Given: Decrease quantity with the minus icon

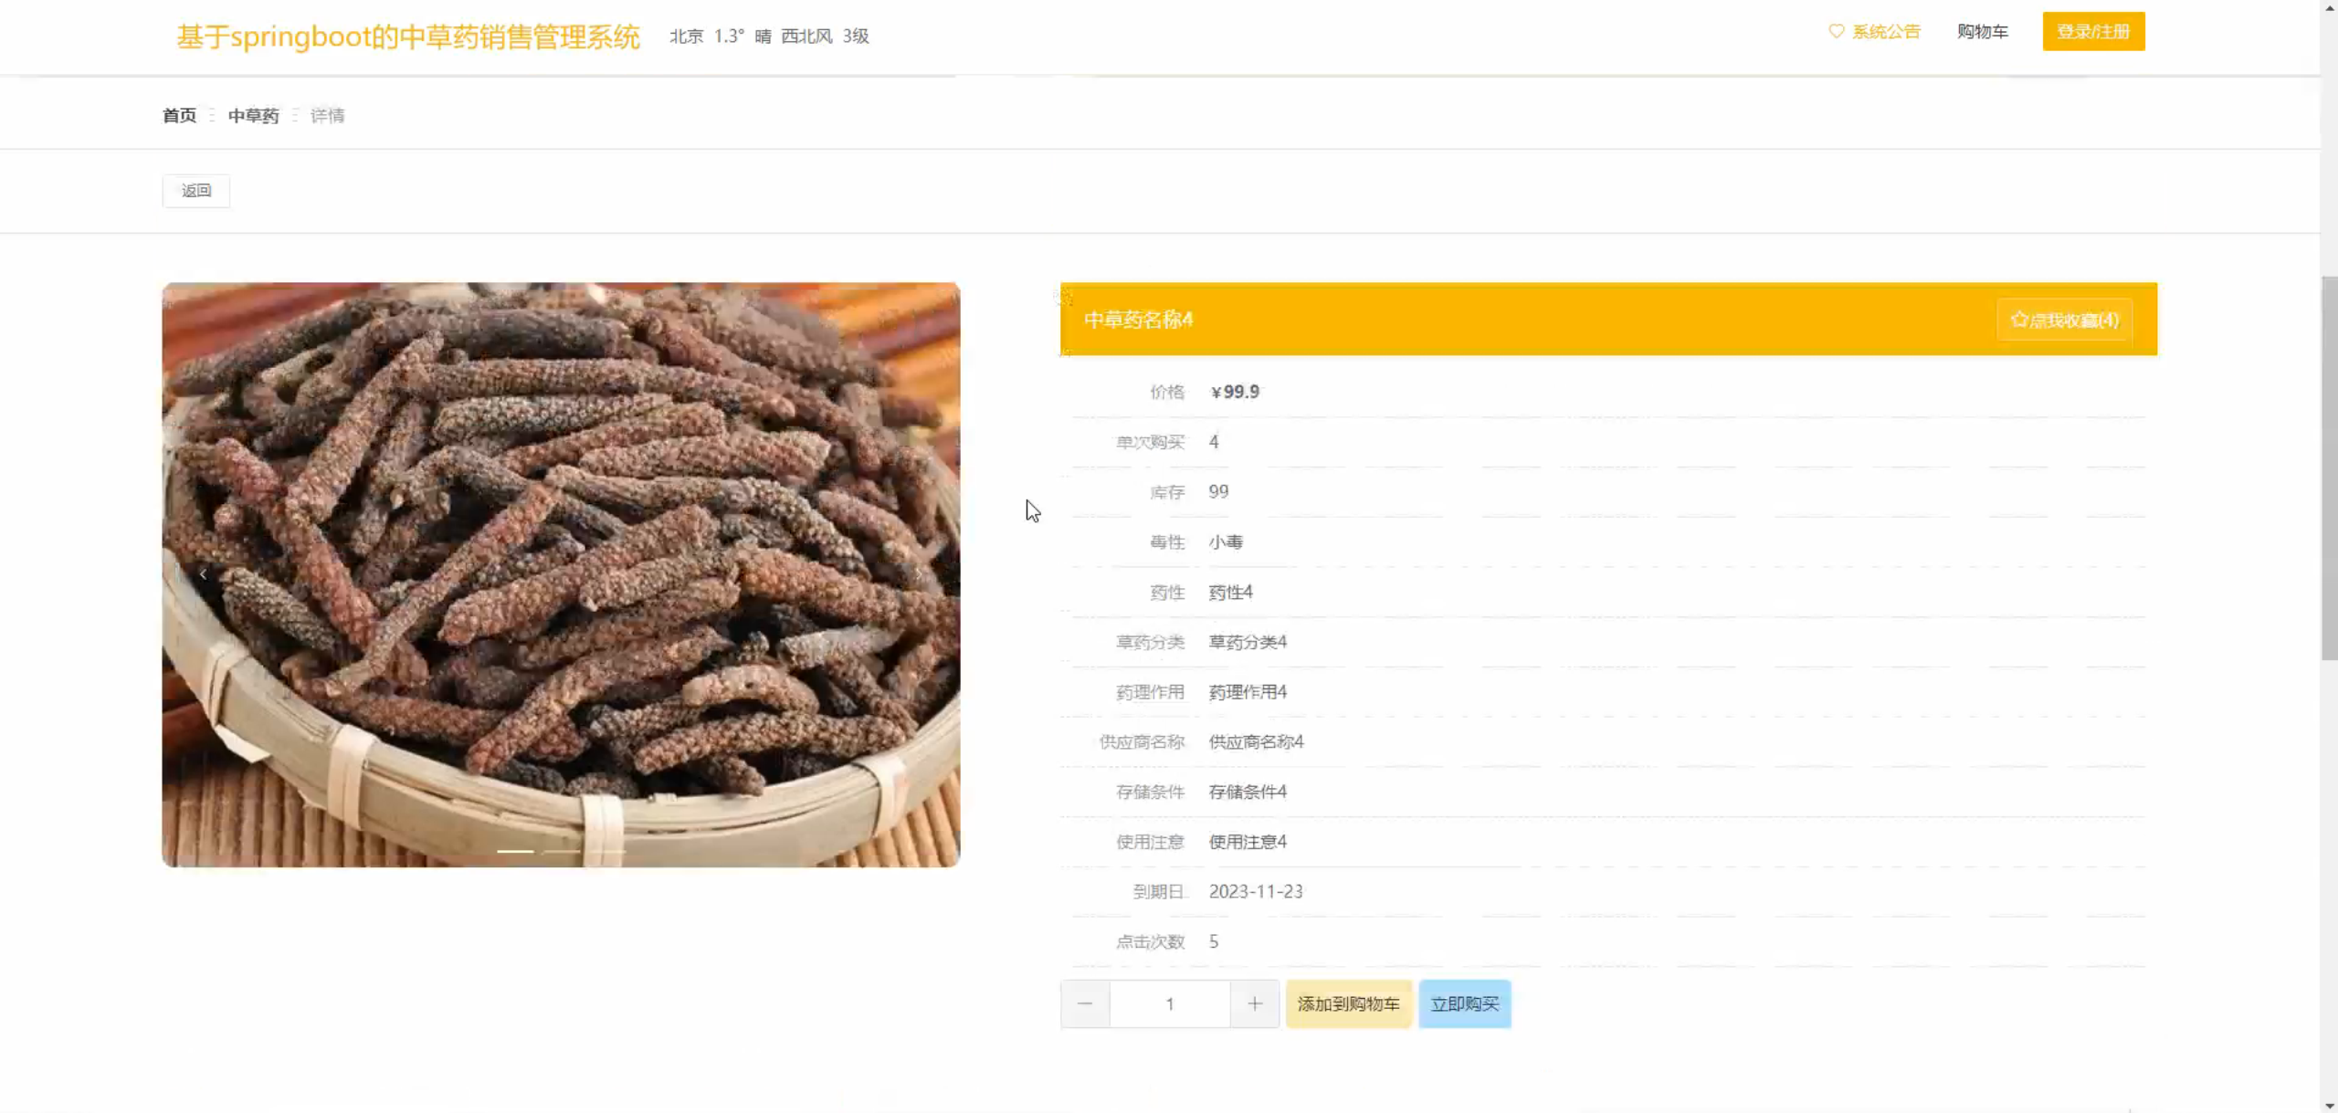Looking at the screenshot, I should (x=1085, y=1003).
